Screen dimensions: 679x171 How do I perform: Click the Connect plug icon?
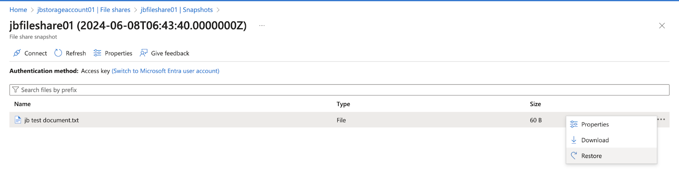tap(17, 53)
